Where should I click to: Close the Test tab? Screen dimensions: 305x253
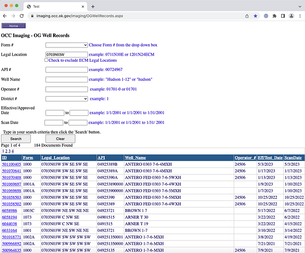coord(83,7)
